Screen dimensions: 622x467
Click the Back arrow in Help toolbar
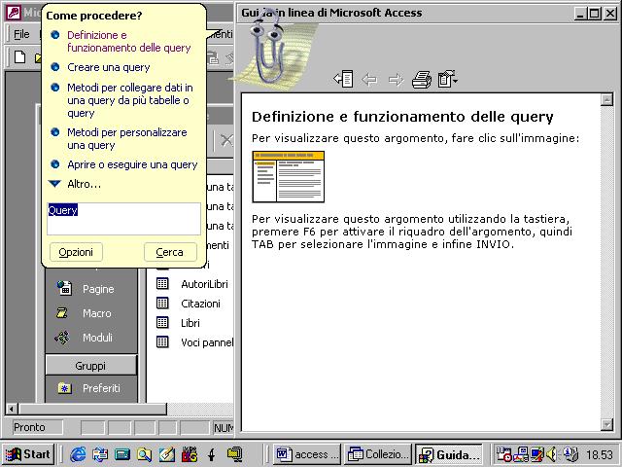click(x=369, y=80)
